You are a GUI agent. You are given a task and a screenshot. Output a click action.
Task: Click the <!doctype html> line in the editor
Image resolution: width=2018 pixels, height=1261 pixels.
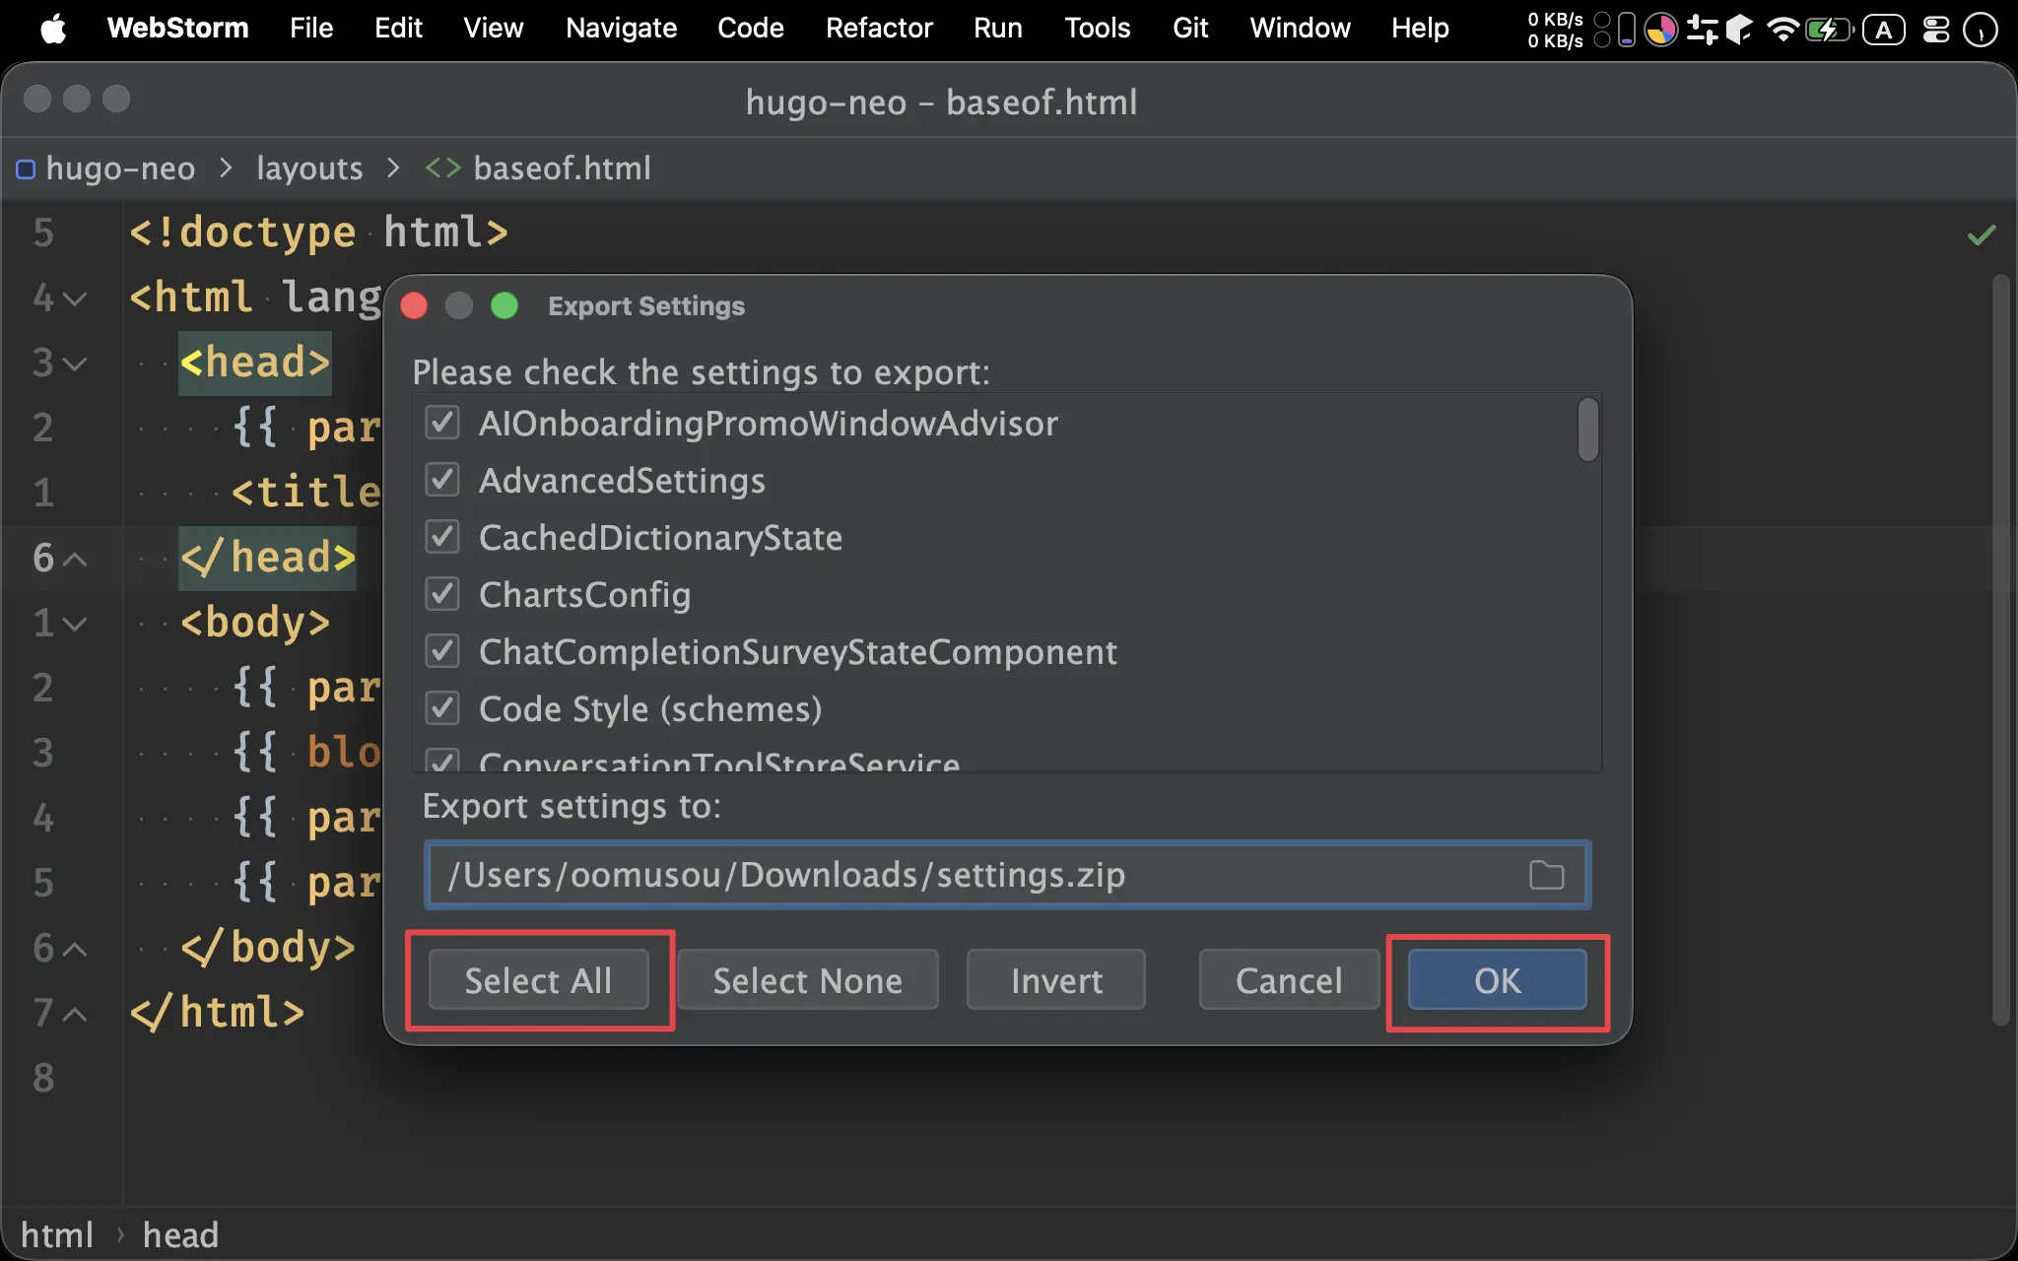tap(318, 233)
